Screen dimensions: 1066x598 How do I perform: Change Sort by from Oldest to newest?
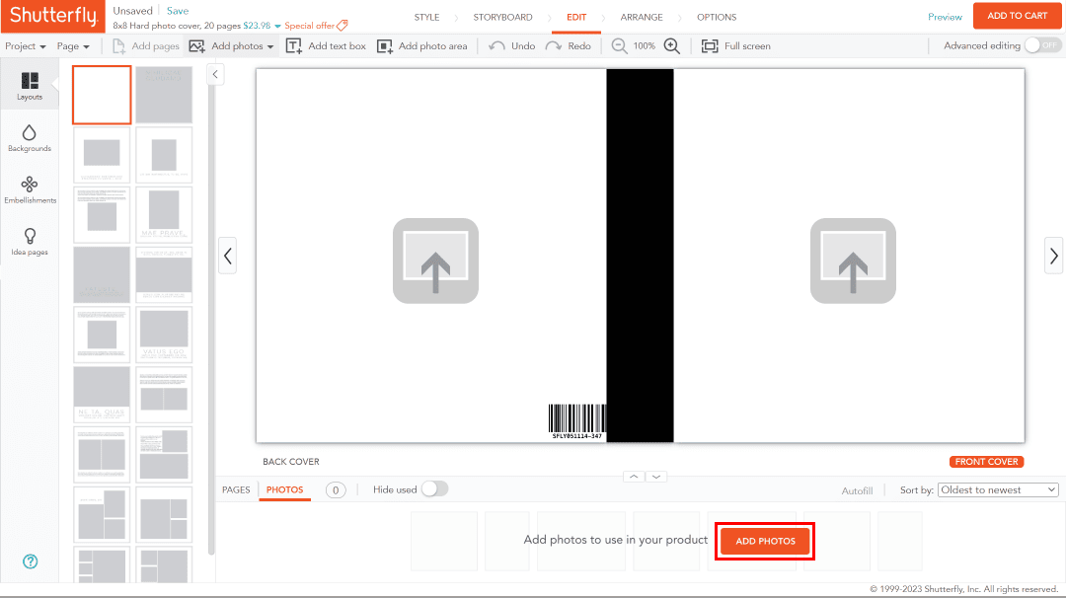pos(997,489)
